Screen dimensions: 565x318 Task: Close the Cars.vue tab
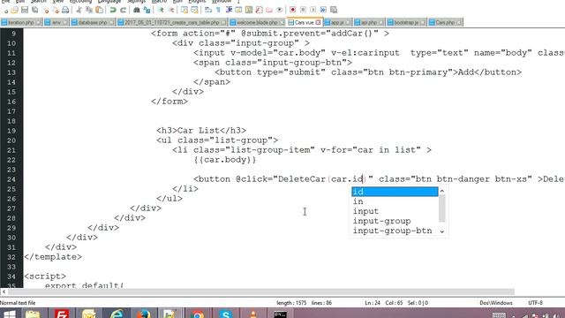pos(318,22)
